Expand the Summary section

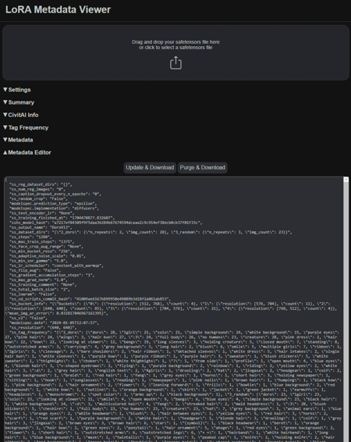tap(19, 102)
